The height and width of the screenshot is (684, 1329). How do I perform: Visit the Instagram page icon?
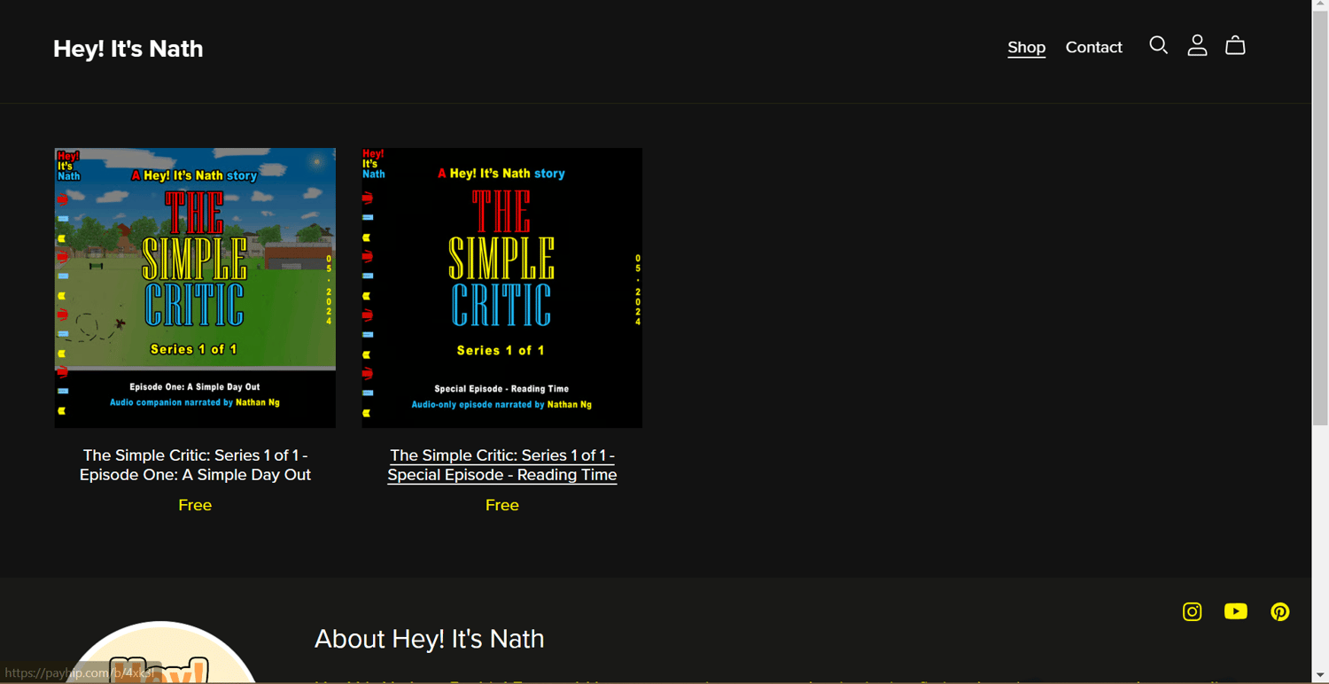[x=1192, y=611]
